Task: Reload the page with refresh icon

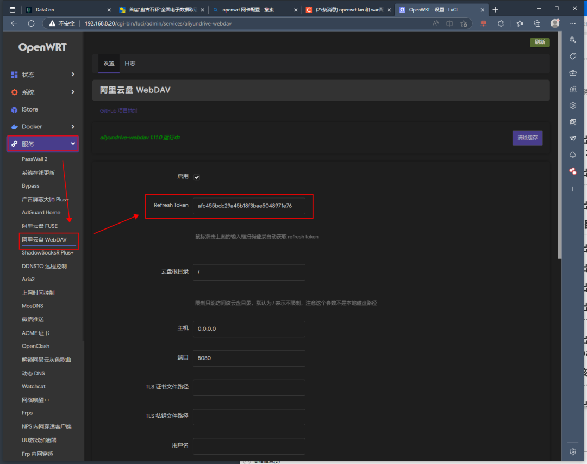Action: [x=32, y=23]
